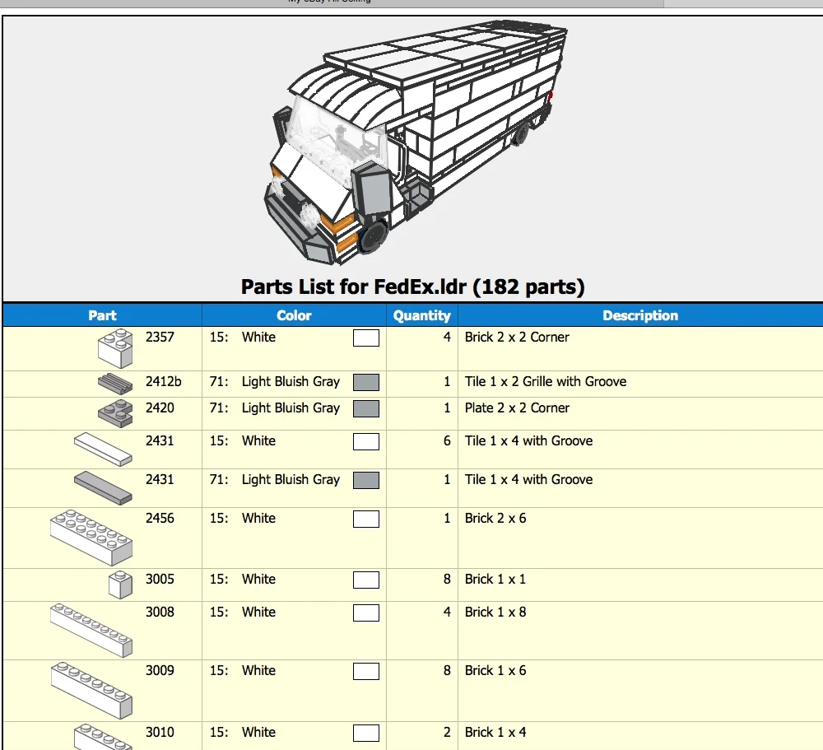Image resolution: width=823 pixels, height=750 pixels.
Task: Click the white swatch for part 3008
Action: (366, 613)
